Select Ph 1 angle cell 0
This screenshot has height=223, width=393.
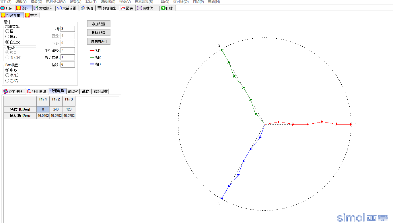43,109
